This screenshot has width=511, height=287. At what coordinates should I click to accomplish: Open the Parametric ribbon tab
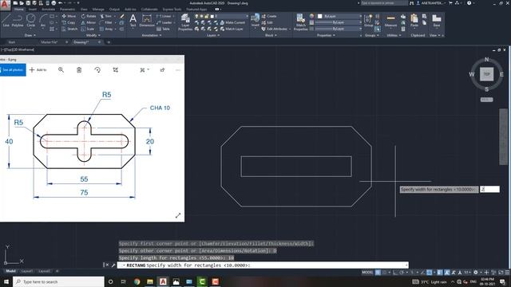67,9
